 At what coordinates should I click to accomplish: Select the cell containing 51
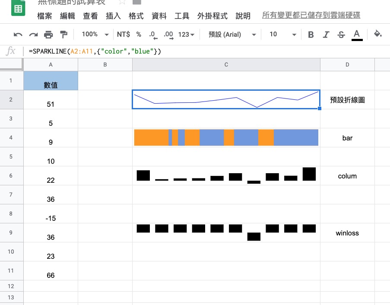click(x=51, y=99)
